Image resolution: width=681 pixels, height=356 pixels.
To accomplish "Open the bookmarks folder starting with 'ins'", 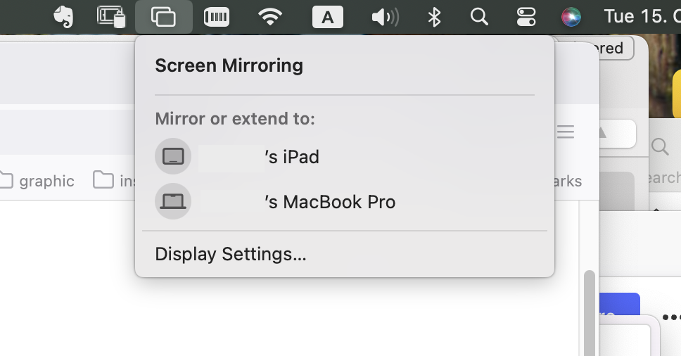I will (114, 181).
